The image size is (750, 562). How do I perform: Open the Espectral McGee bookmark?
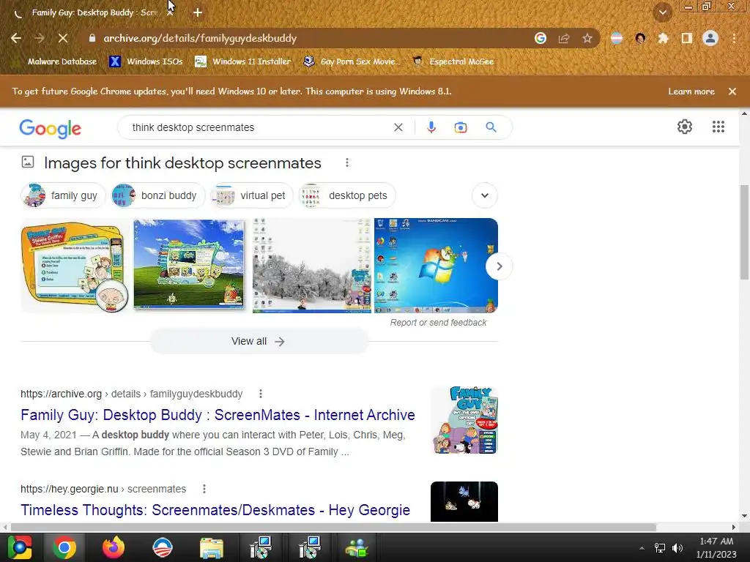pyautogui.click(x=453, y=61)
